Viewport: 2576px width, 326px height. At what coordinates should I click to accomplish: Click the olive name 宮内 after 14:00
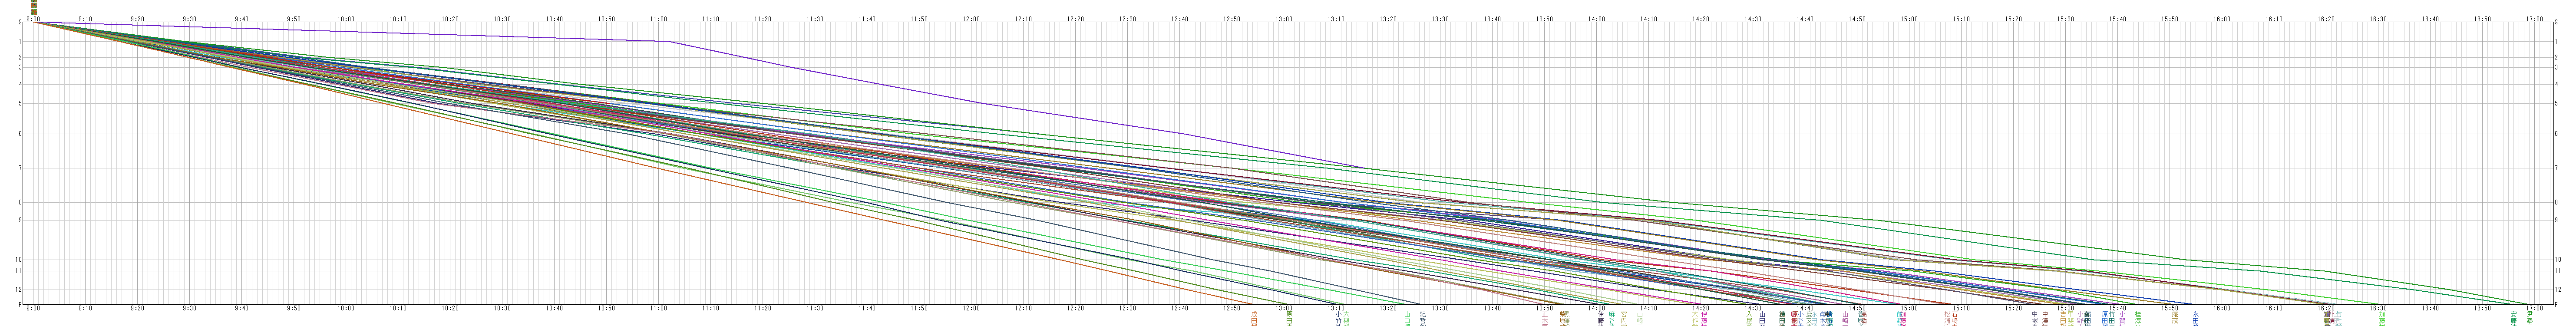1624,318
